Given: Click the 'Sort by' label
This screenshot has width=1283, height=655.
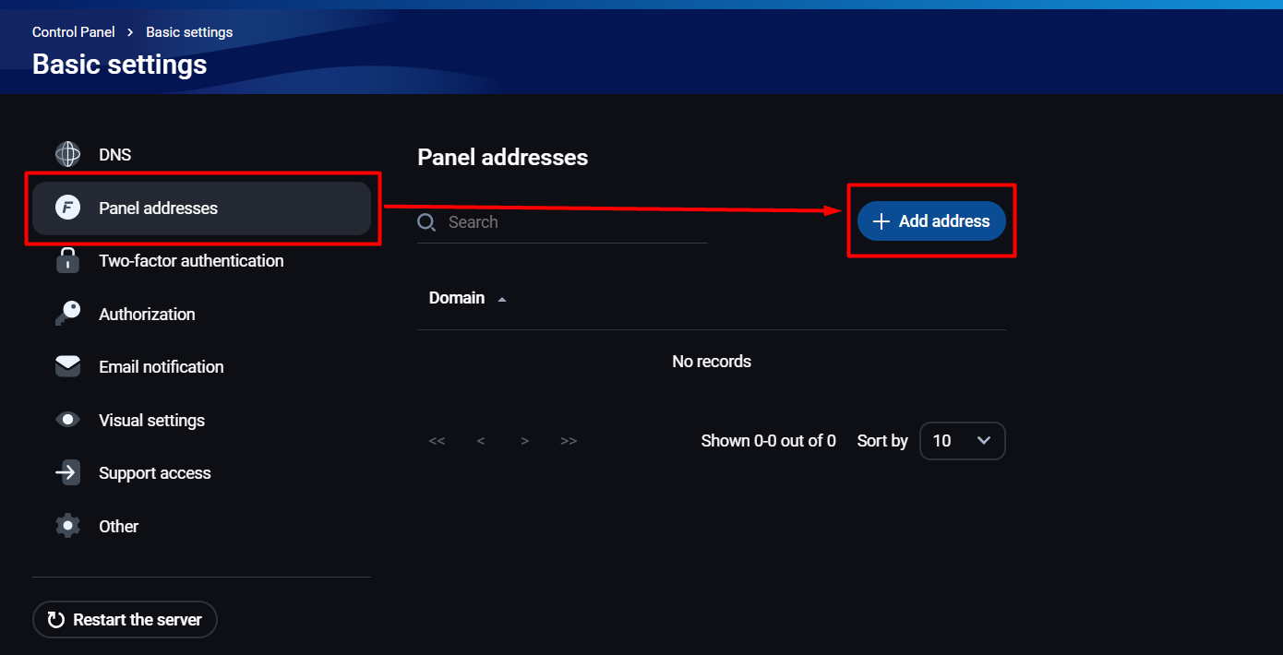Looking at the screenshot, I should [882, 441].
